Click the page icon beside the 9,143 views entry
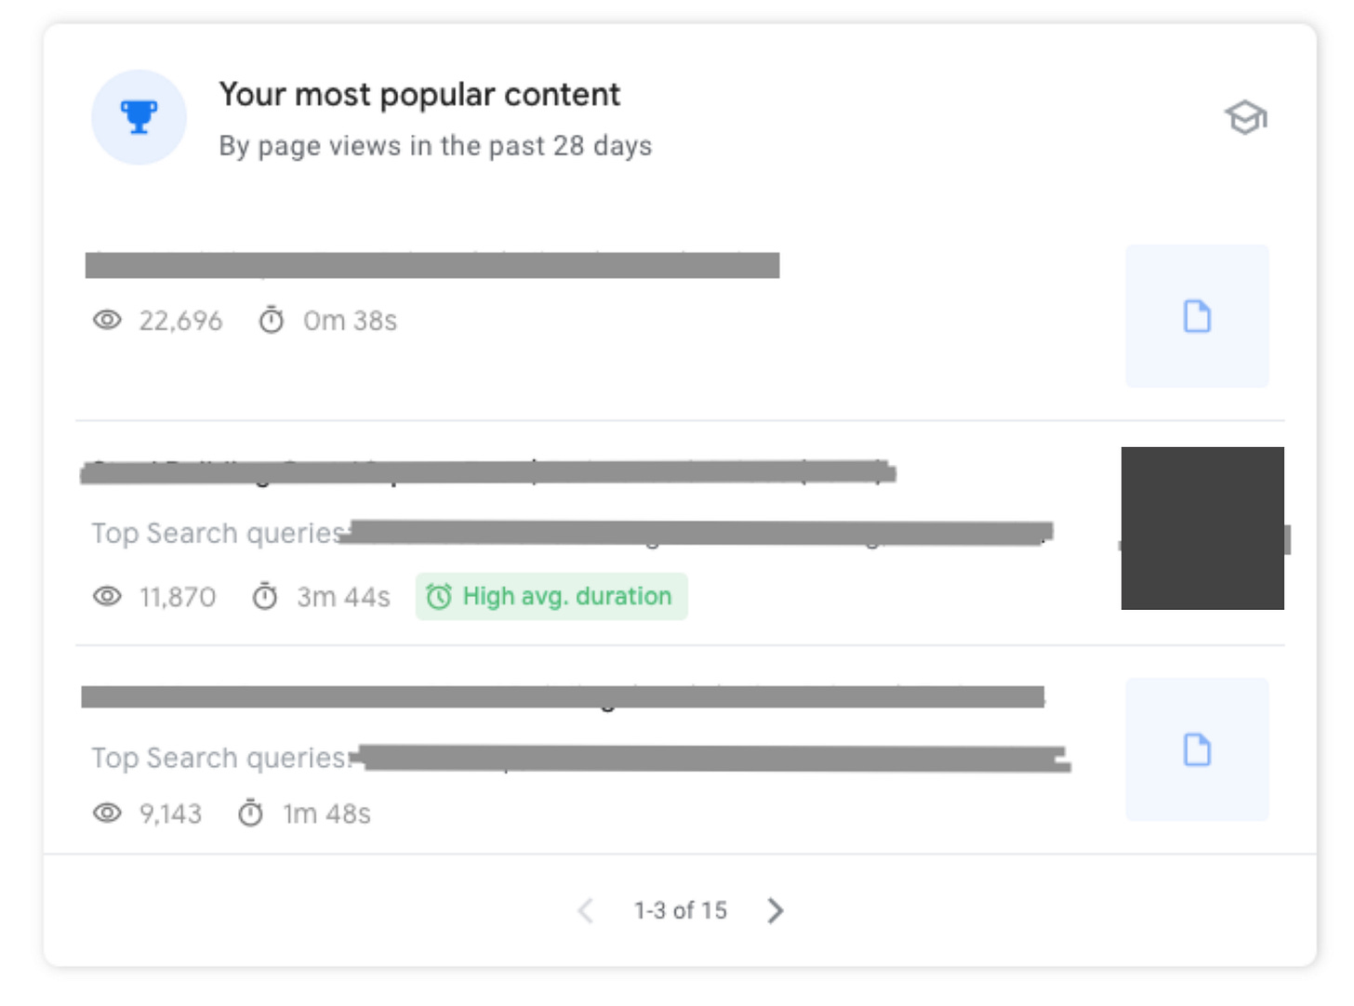The width and height of the screenshot is (1354, 1006). point(1197,749)
